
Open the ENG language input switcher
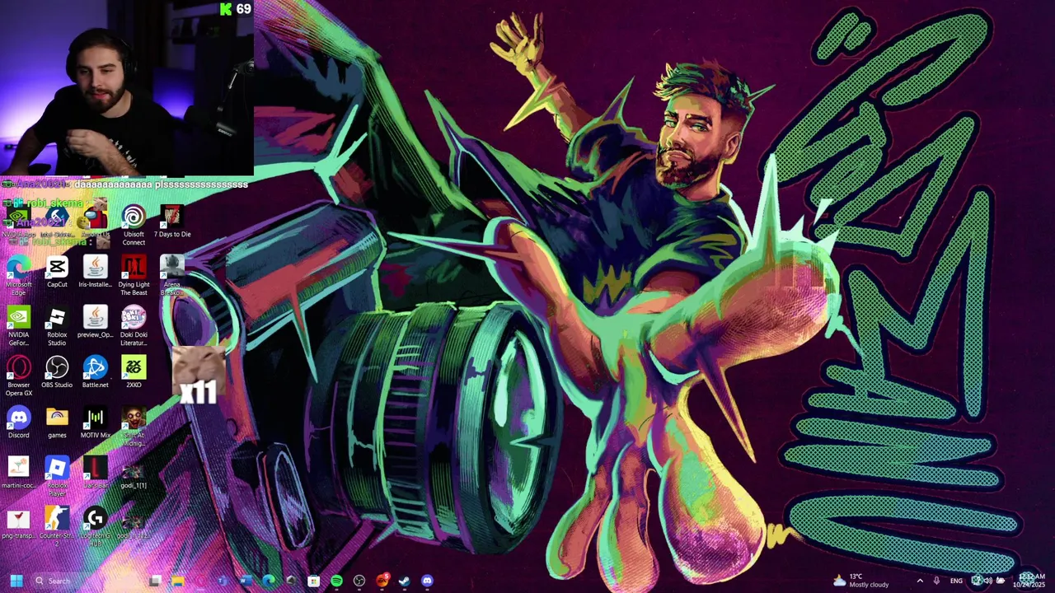pyautogui.click(x=956, y=581)
